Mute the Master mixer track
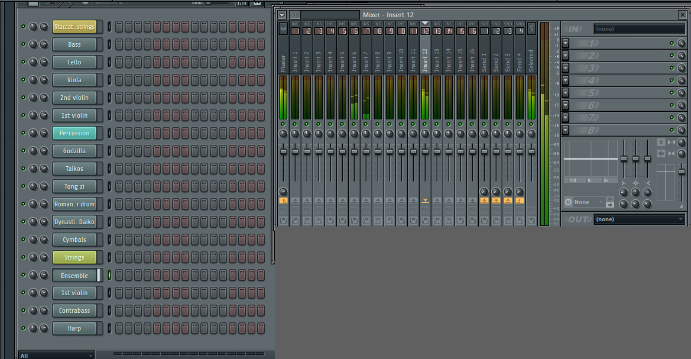This screenshot has height=359, width=691. tap(283, 124)
